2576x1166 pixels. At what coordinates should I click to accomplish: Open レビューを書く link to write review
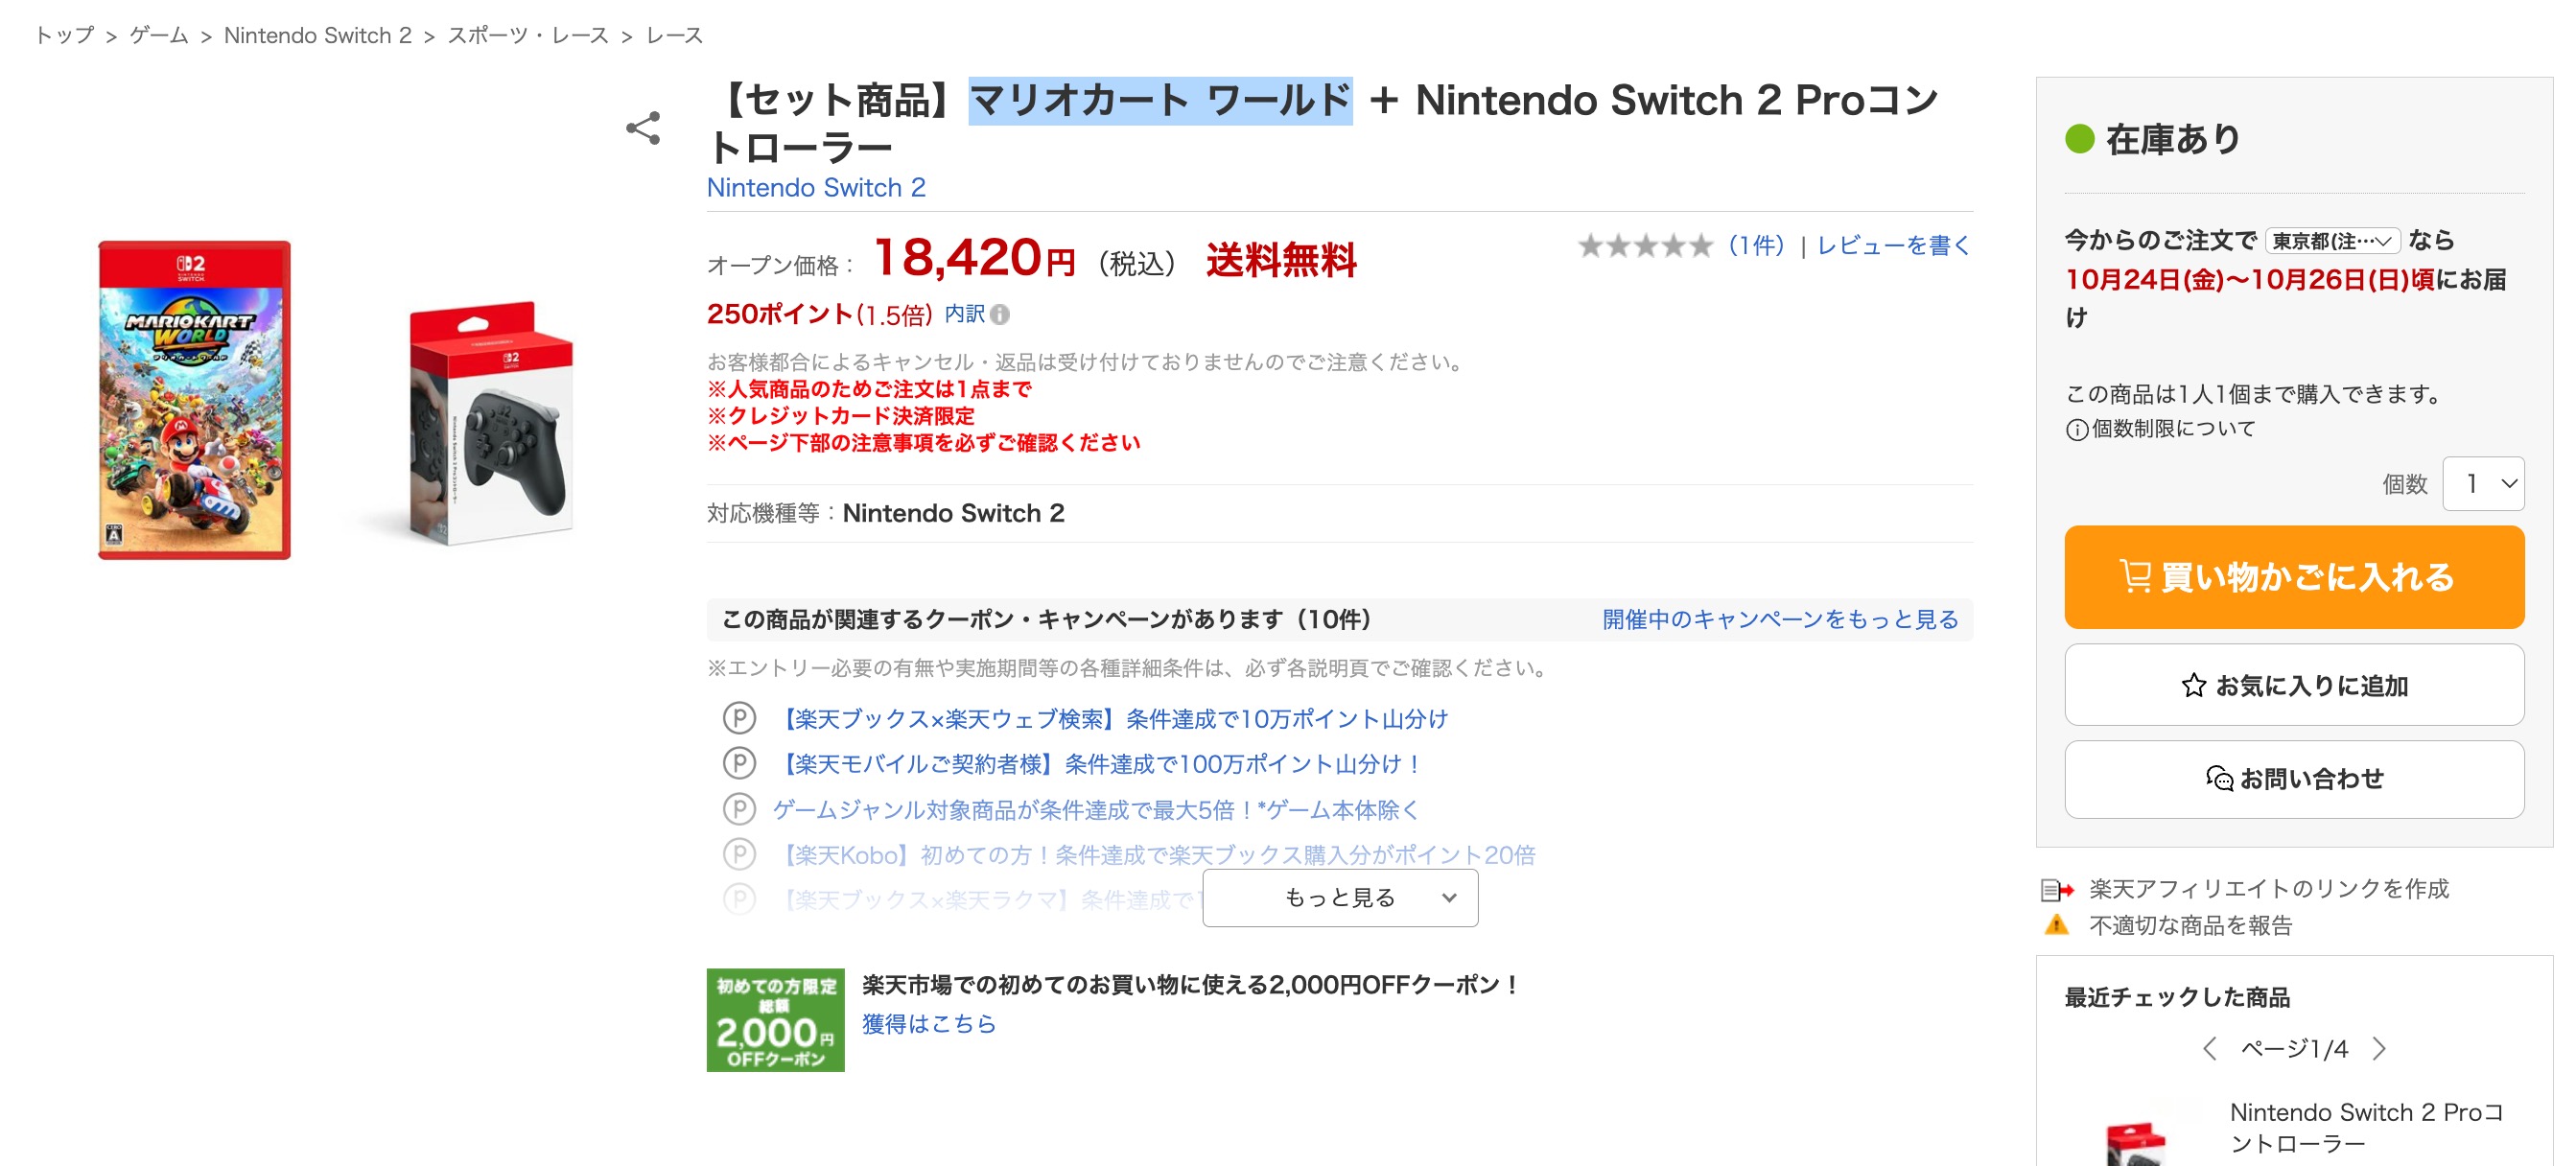[1893, 245]
